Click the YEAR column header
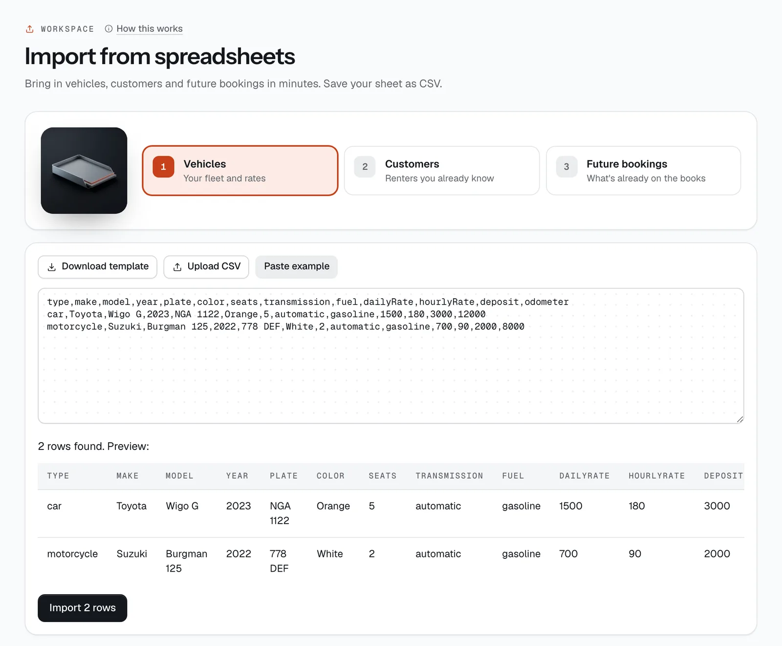 237,476
